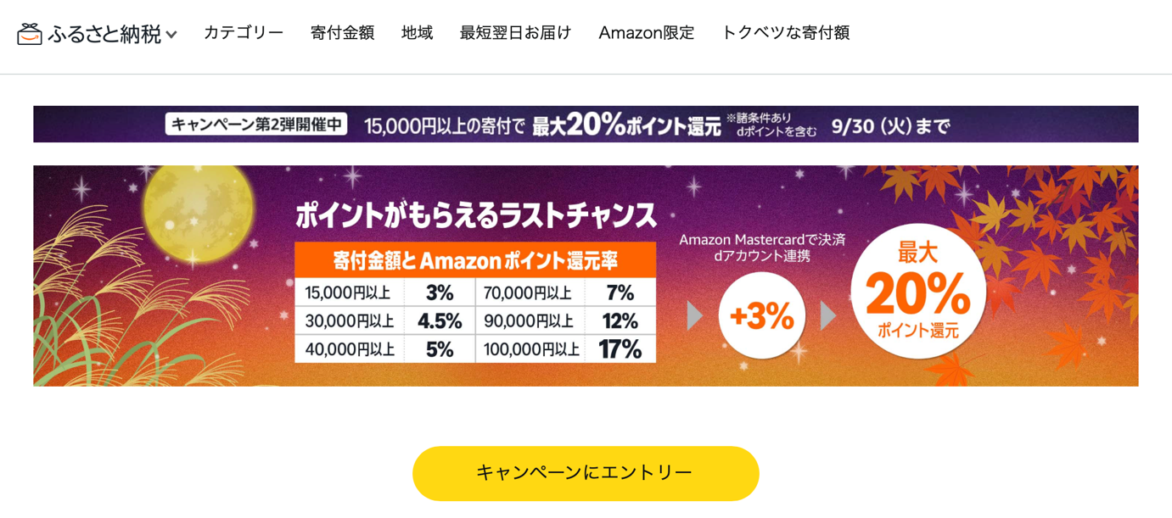Click the gray arrow before +3%
Screen dimensions: 1172x518
tap(695, 316)
